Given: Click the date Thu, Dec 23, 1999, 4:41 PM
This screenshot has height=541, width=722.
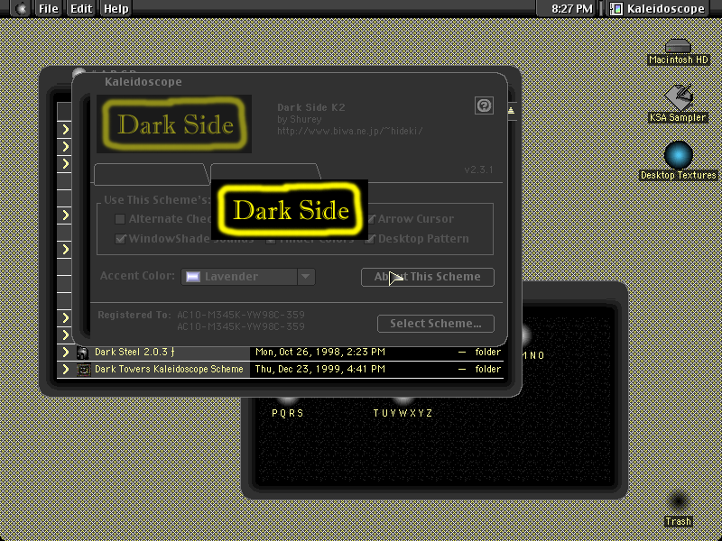Looking at the screenshot, I should pyautogui.click(x=320, y=370).
